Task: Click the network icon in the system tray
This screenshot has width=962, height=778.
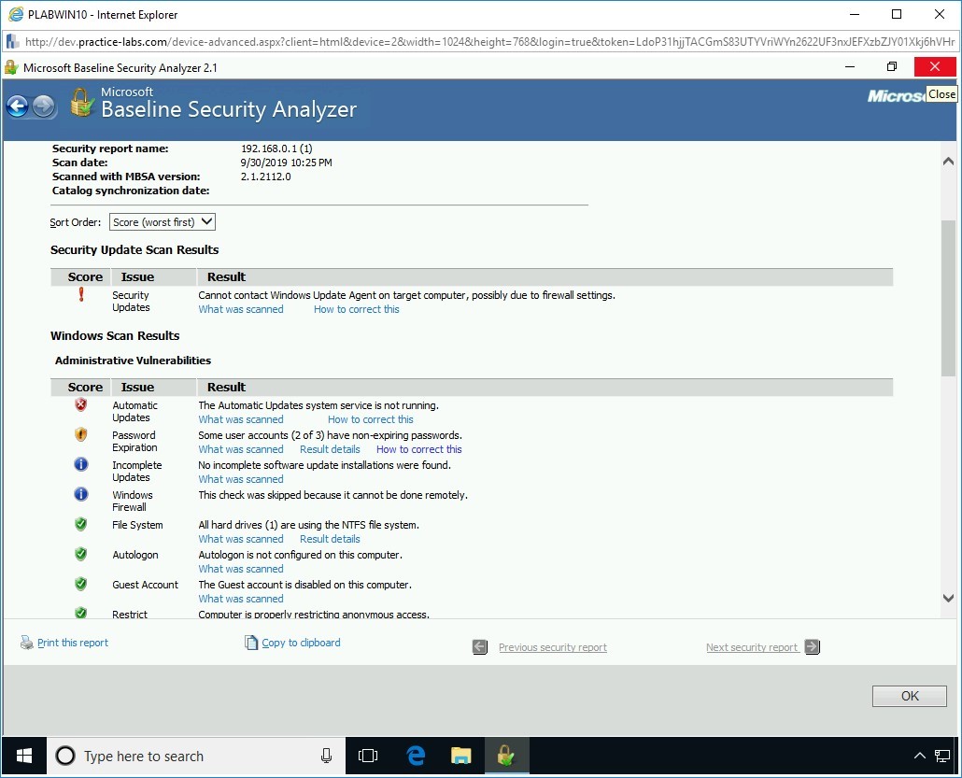Action: point(942,756)
